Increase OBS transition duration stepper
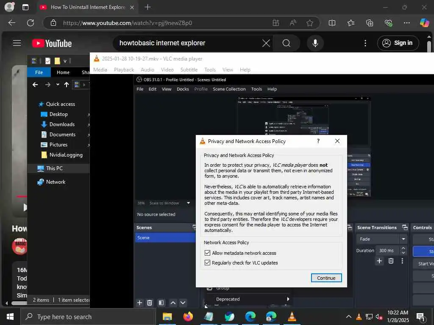This screenshot has height=325, width=434. tap(403, 248)
